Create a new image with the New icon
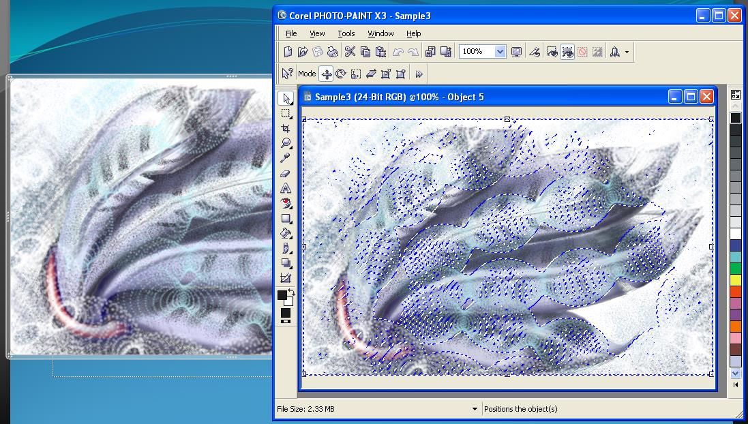The height and width of the screenshot is (424, 748). click(x=288, y=52)
